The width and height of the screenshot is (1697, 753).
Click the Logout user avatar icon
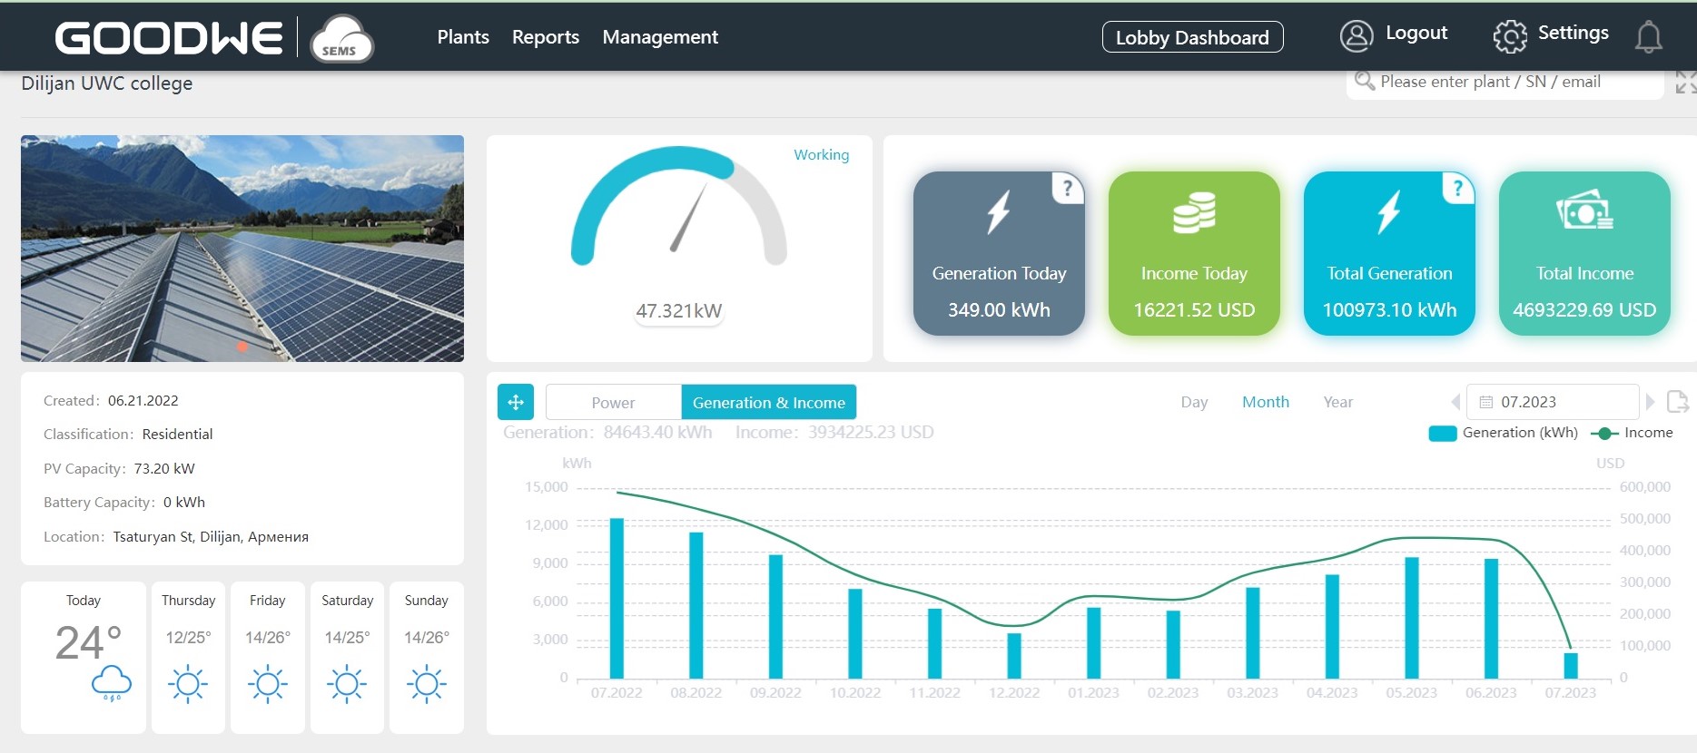pyautogui.click(x=1357, y=36)
